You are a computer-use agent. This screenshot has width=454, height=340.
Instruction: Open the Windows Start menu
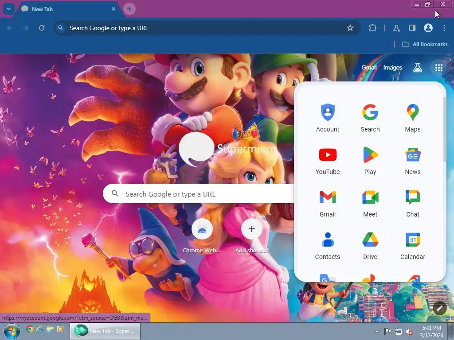tap(12, 331)
